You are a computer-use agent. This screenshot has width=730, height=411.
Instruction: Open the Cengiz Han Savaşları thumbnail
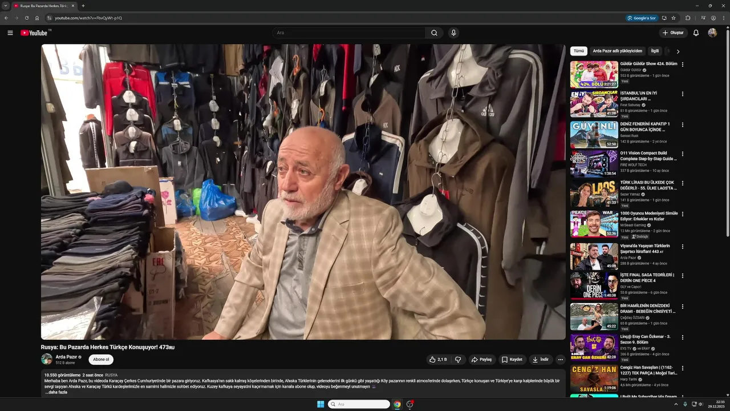coord(594,378)
